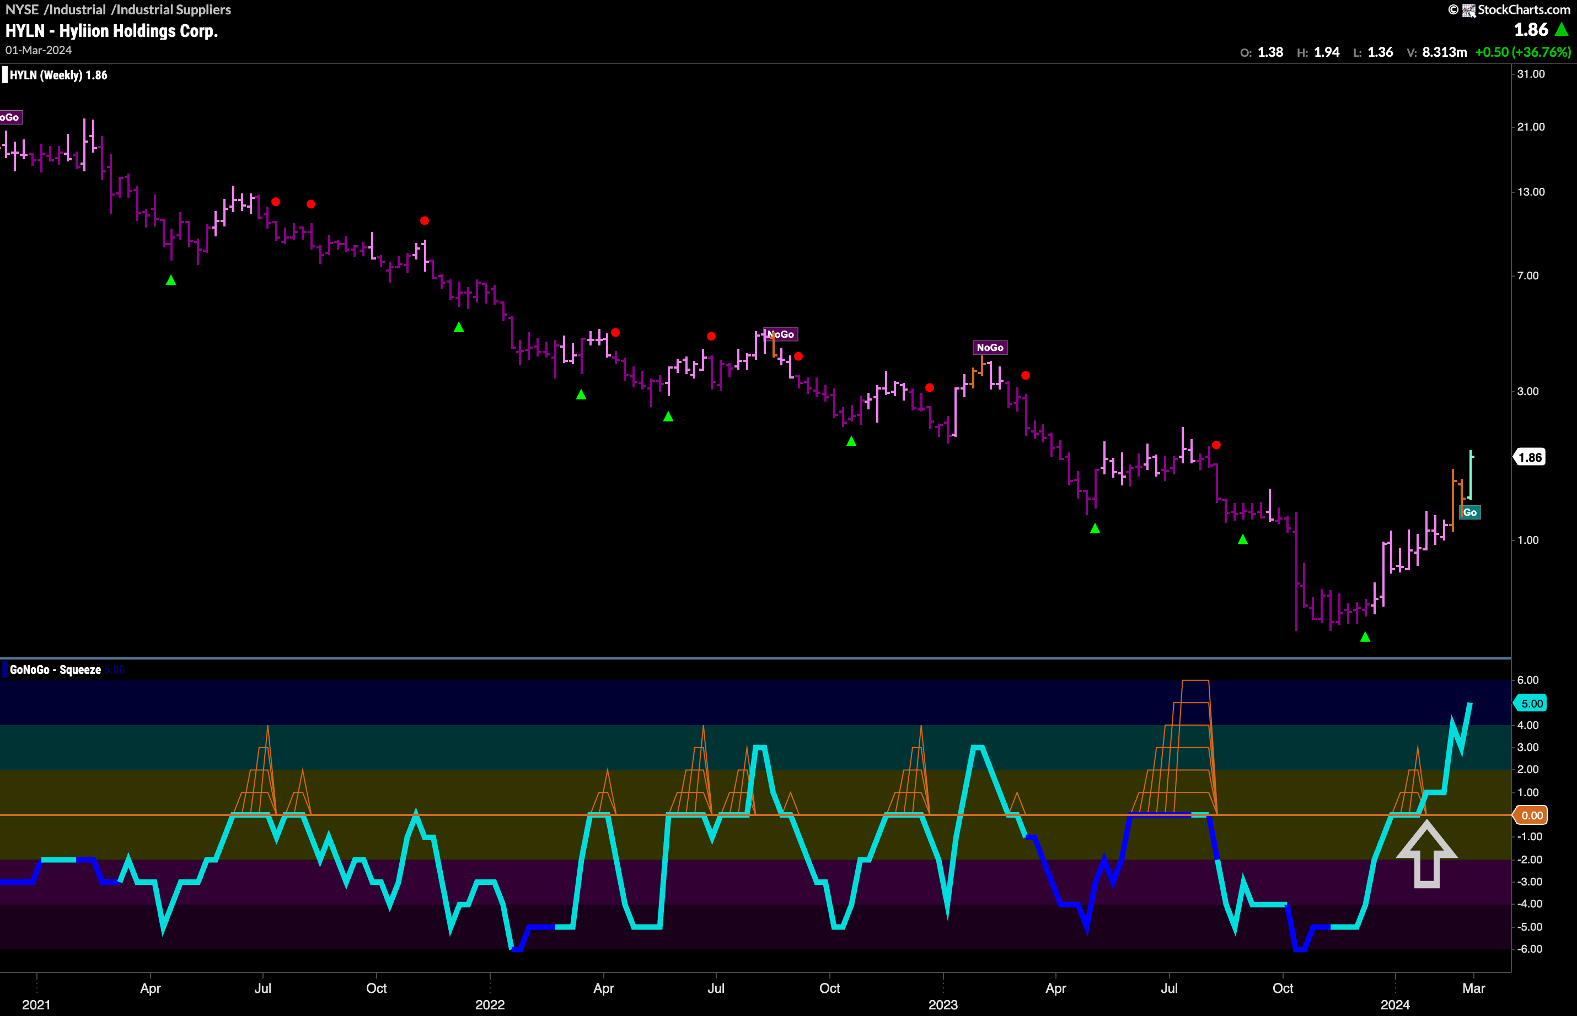Click the -1.00 oscillator axis label
1577x1016 pixels.
pos(1529,836)
